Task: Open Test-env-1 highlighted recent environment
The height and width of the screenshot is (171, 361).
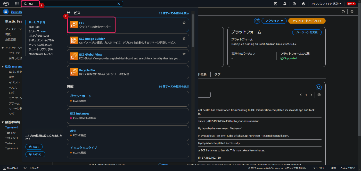Action: 12,127
